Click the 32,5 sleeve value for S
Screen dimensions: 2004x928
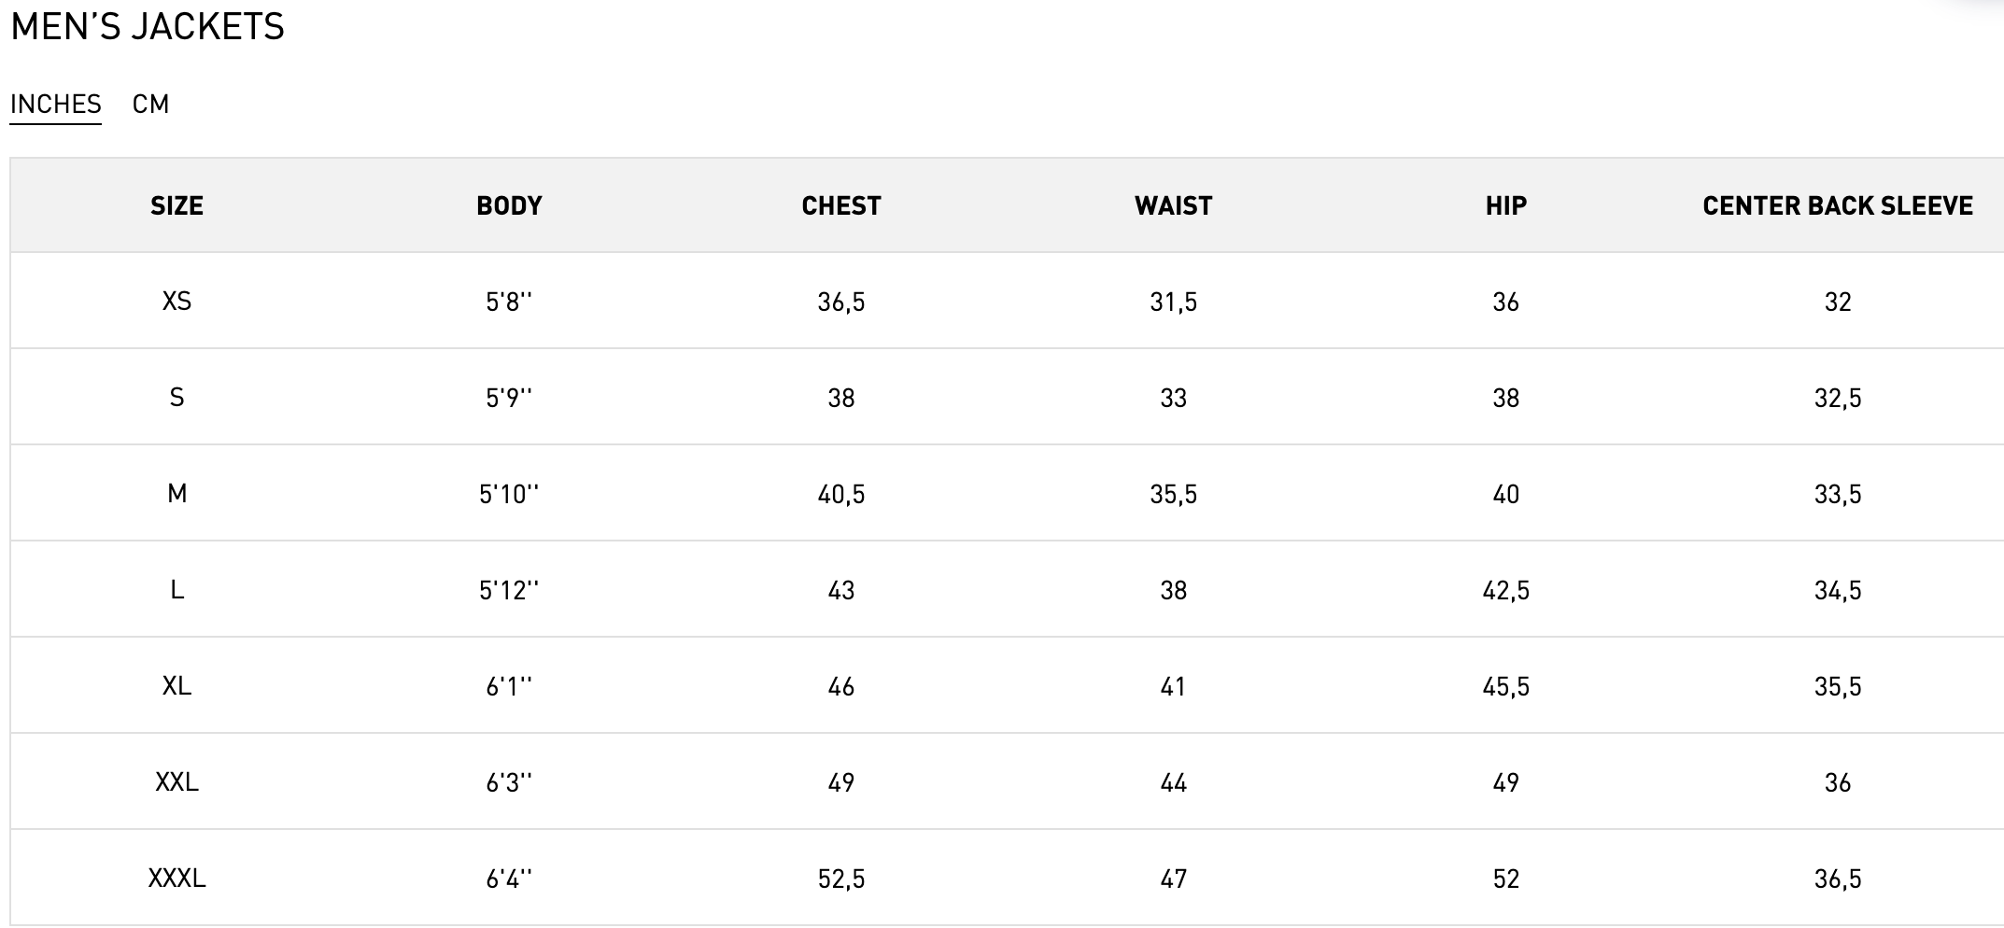coord(1837,398)
